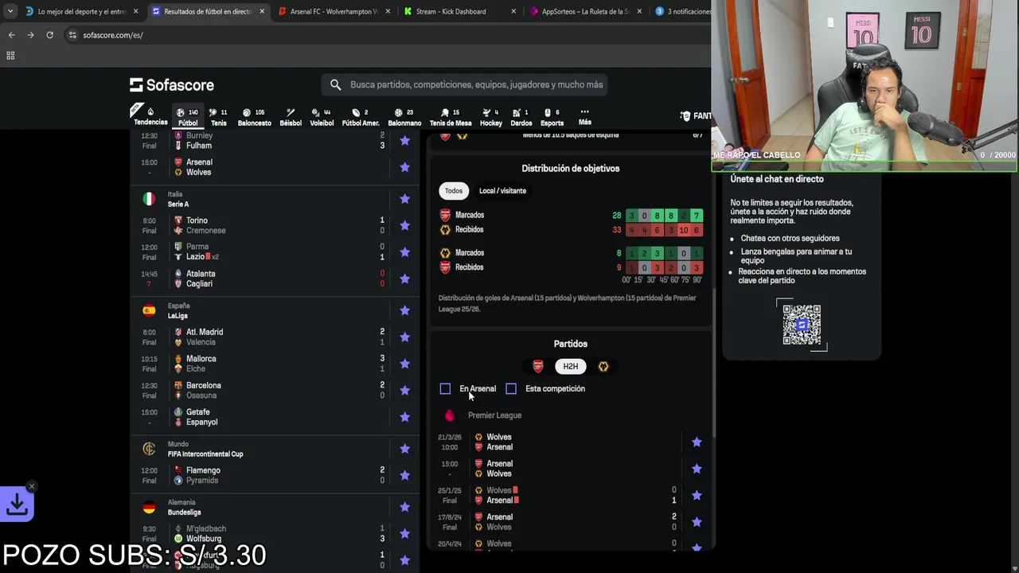Switch to the Arsenal FC - Wolverhampton browser tab

click(334, 11)
